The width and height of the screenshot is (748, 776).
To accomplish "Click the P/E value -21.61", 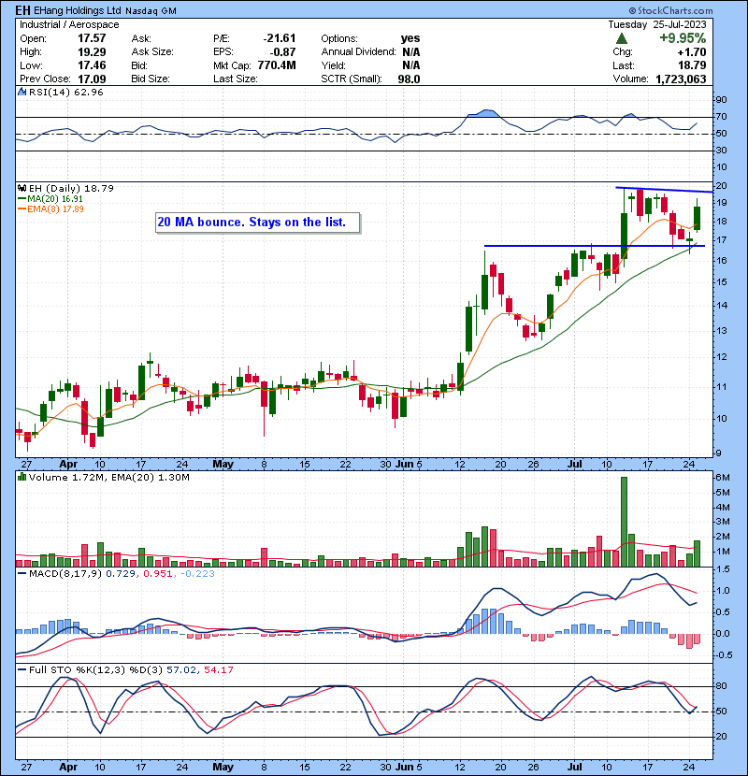I will pos(280,38).
